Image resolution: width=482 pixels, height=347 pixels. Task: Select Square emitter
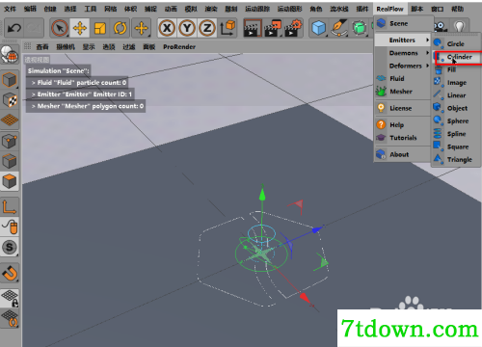point(456,147)
